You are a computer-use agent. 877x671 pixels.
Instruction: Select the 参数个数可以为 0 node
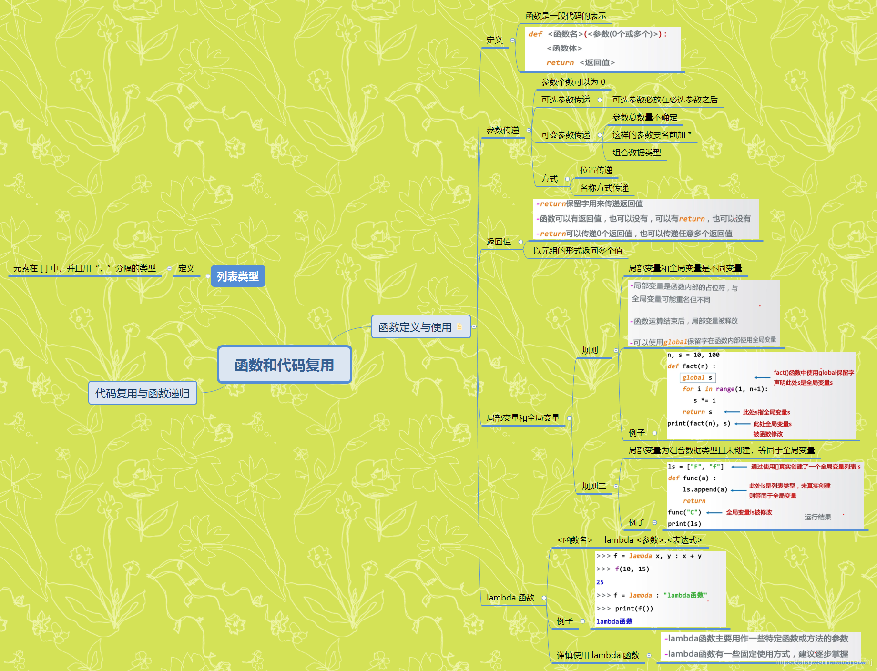pyautogui.click(x=573, y=82)
